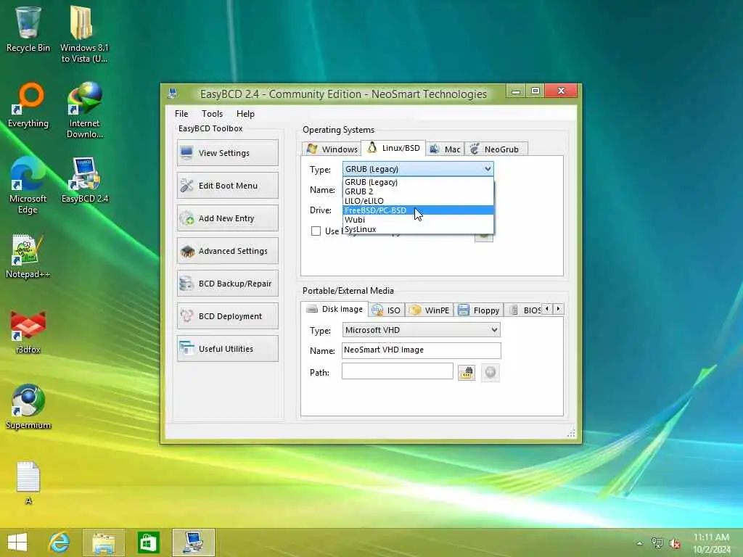Click the network tray icon
The image size is (743, 557).
point(657,543)
